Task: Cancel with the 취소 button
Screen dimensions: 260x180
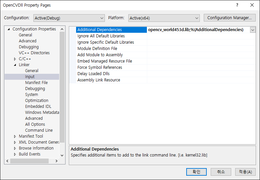Action: coord(221,172)
